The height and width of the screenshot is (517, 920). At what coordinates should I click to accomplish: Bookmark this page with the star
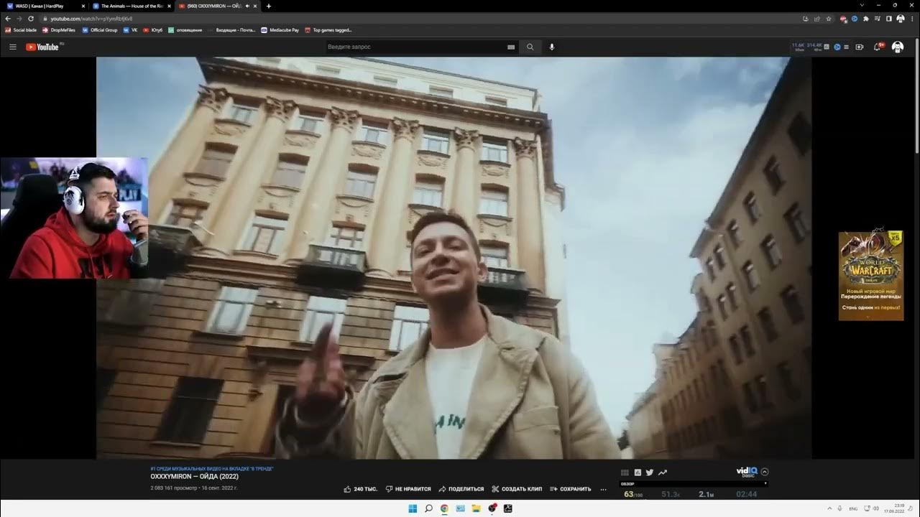[x=829, y=19]
